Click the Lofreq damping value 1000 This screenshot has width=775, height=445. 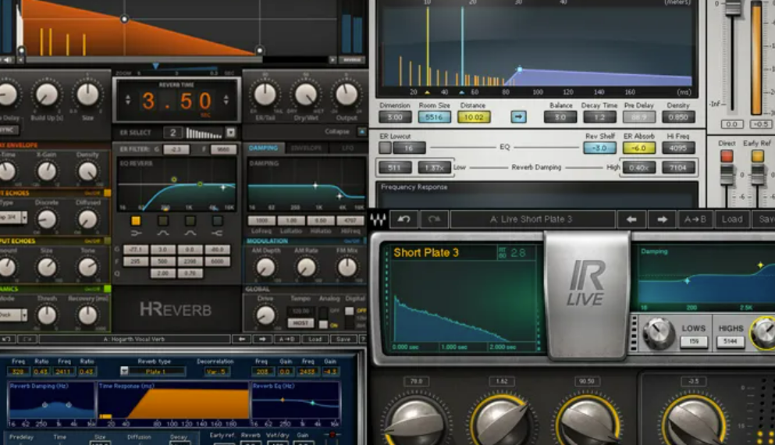261,220
